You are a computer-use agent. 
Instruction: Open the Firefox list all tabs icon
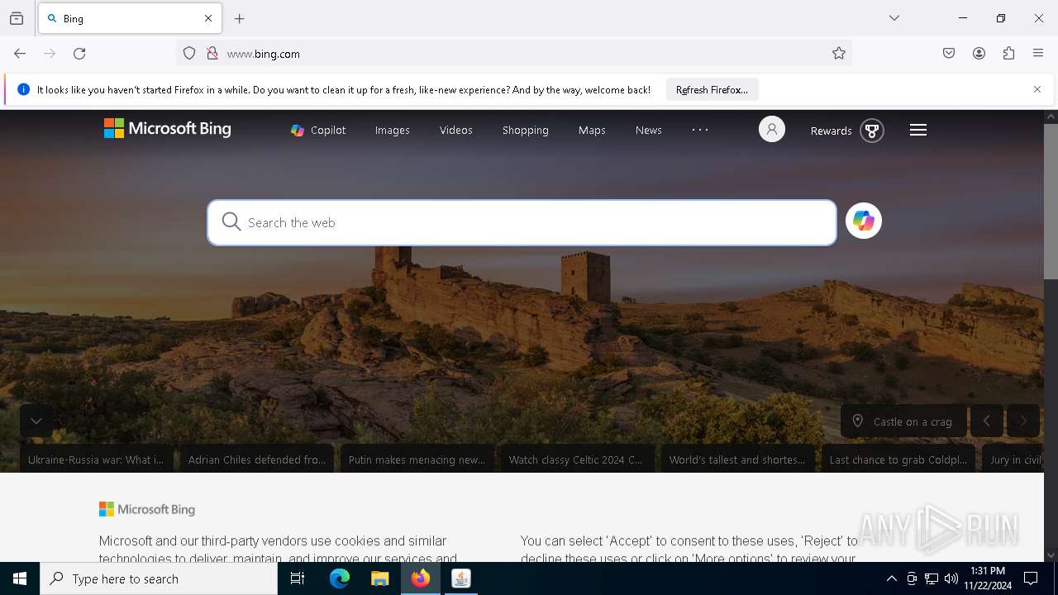pyautogui.click(x=17, y=18)
